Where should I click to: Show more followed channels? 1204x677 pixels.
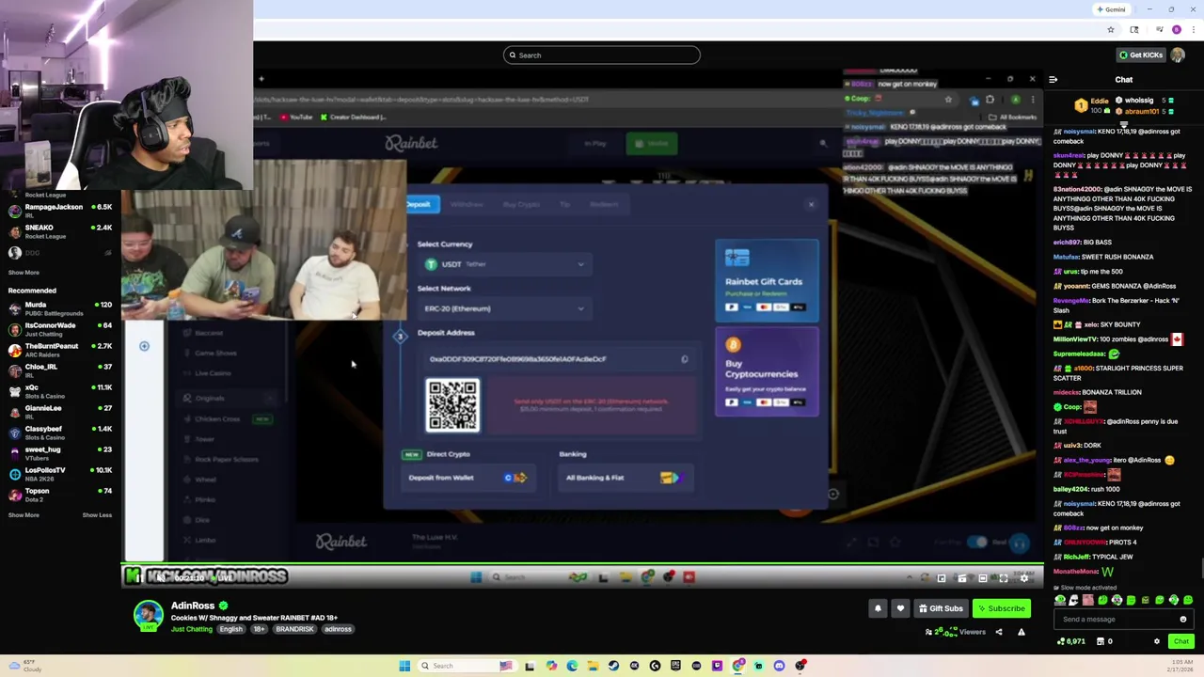tap(24, 273)
